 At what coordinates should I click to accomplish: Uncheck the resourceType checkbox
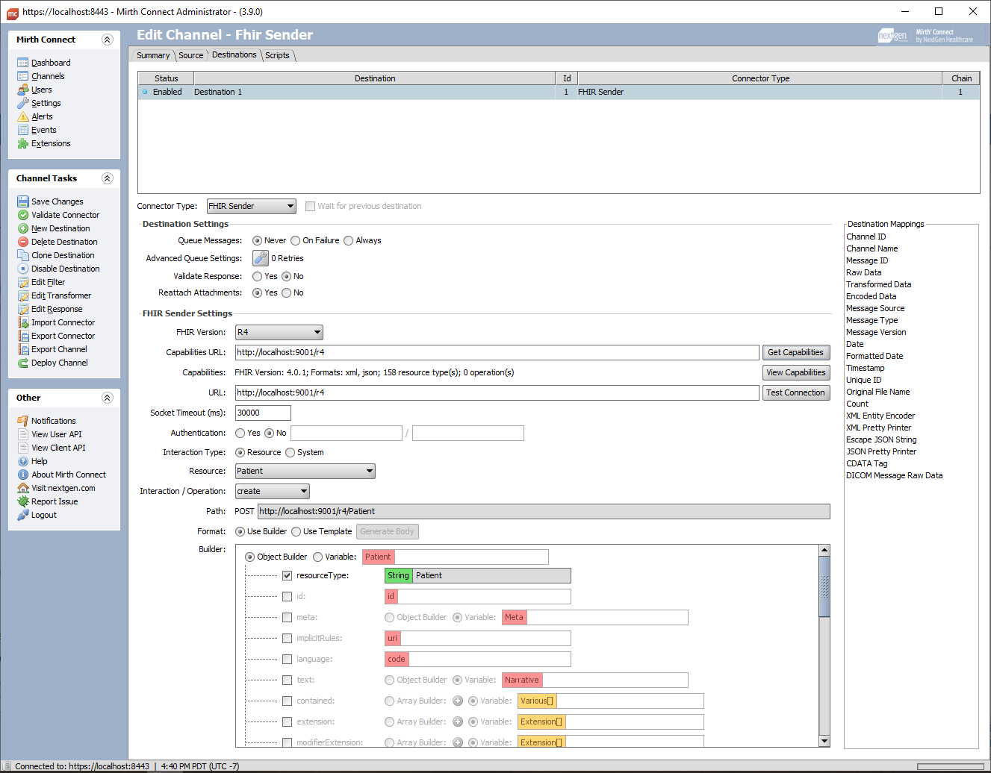(x=287, y=575)
